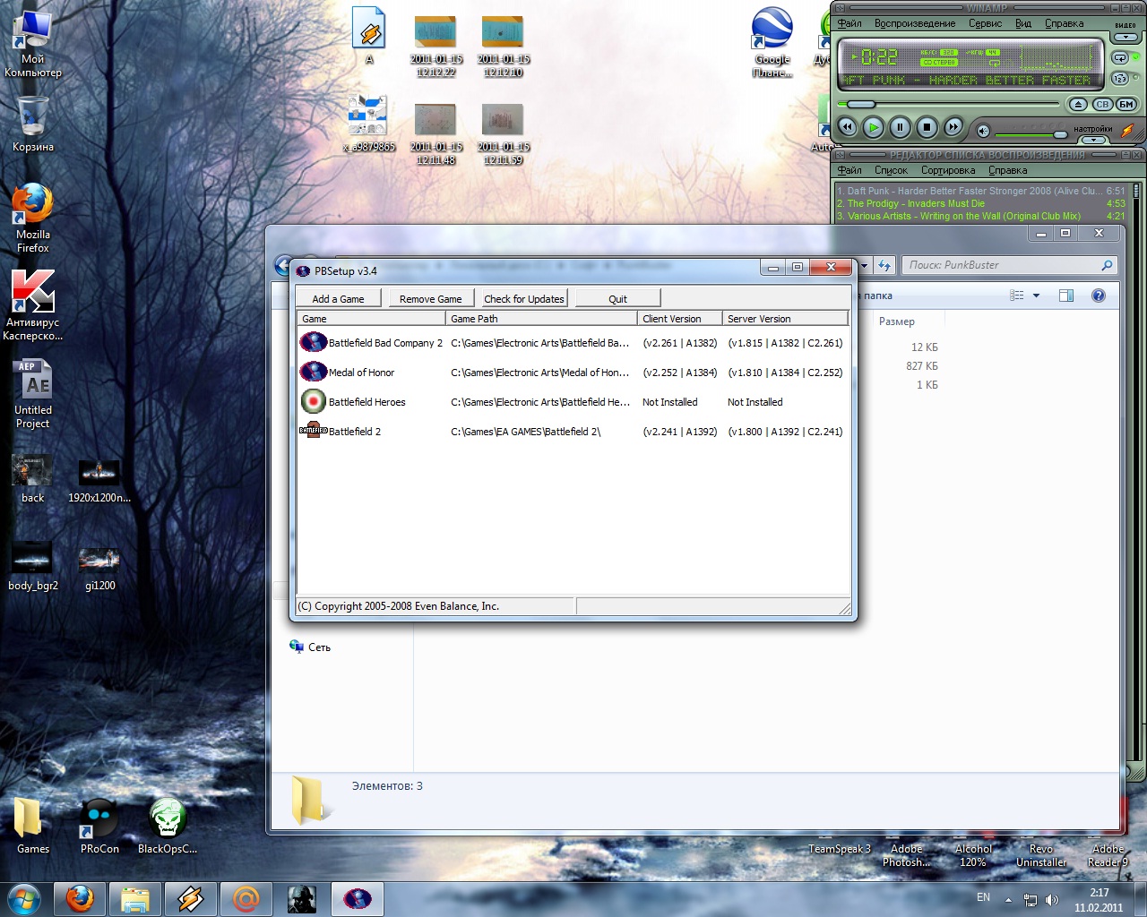Image resolution: width=1147 pixels, height=917 pixels.
Task: Open the playlist editor Сортировка menu
Action: (948, 170)
